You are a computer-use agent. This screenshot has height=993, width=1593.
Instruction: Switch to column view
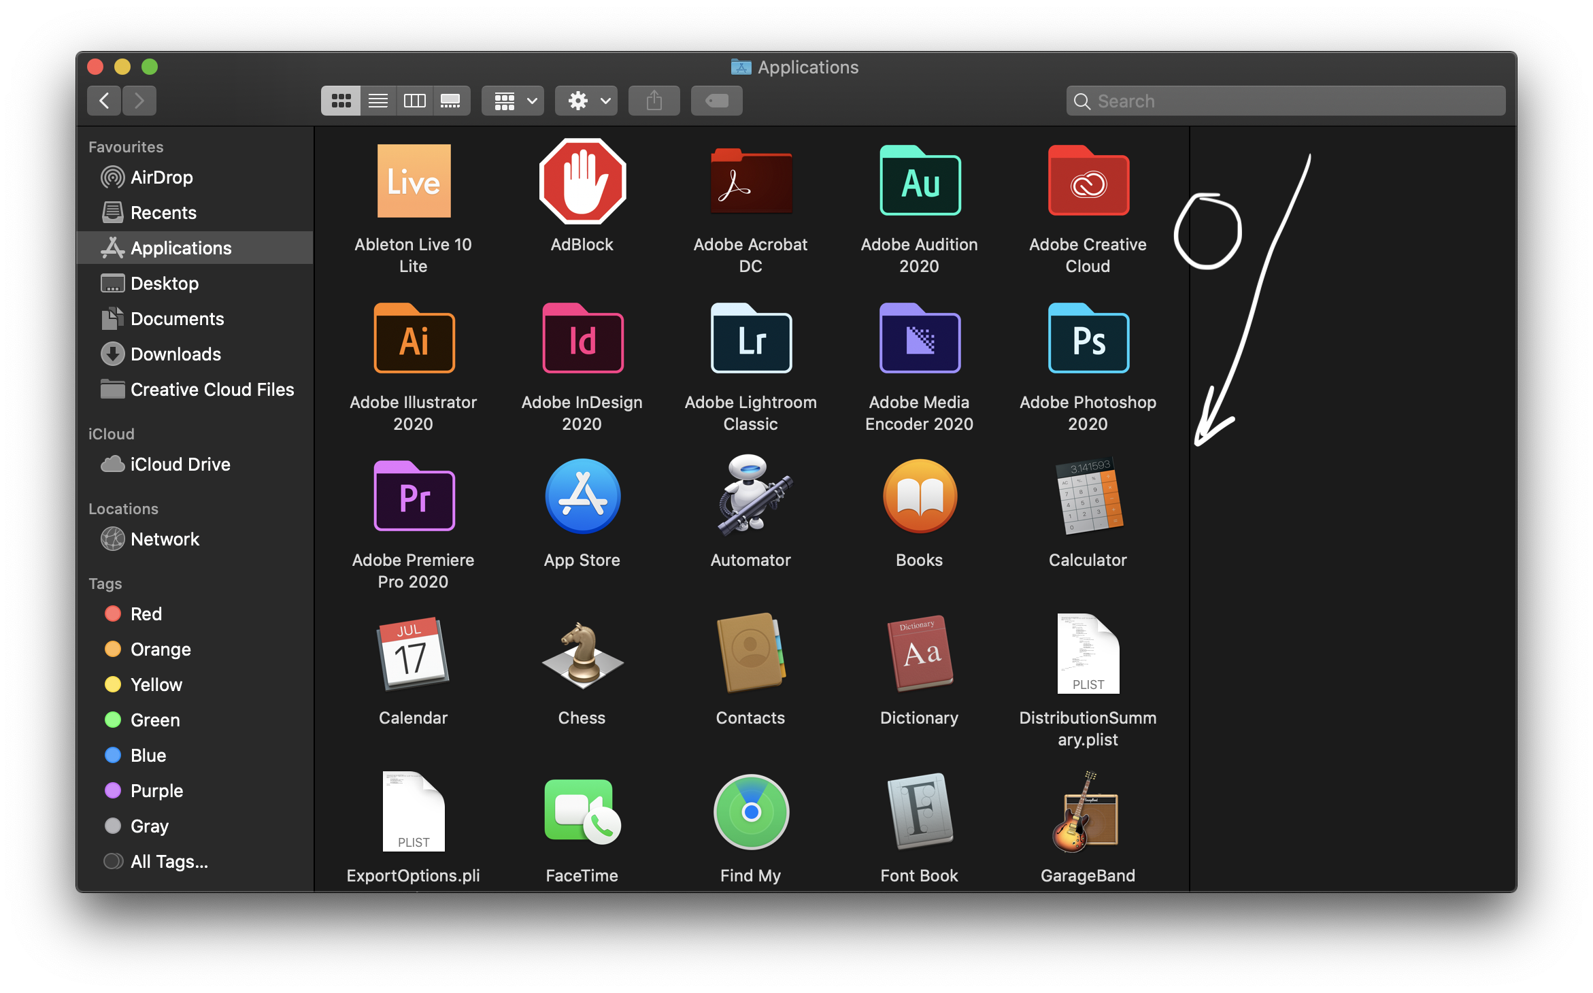pos(414,100)
